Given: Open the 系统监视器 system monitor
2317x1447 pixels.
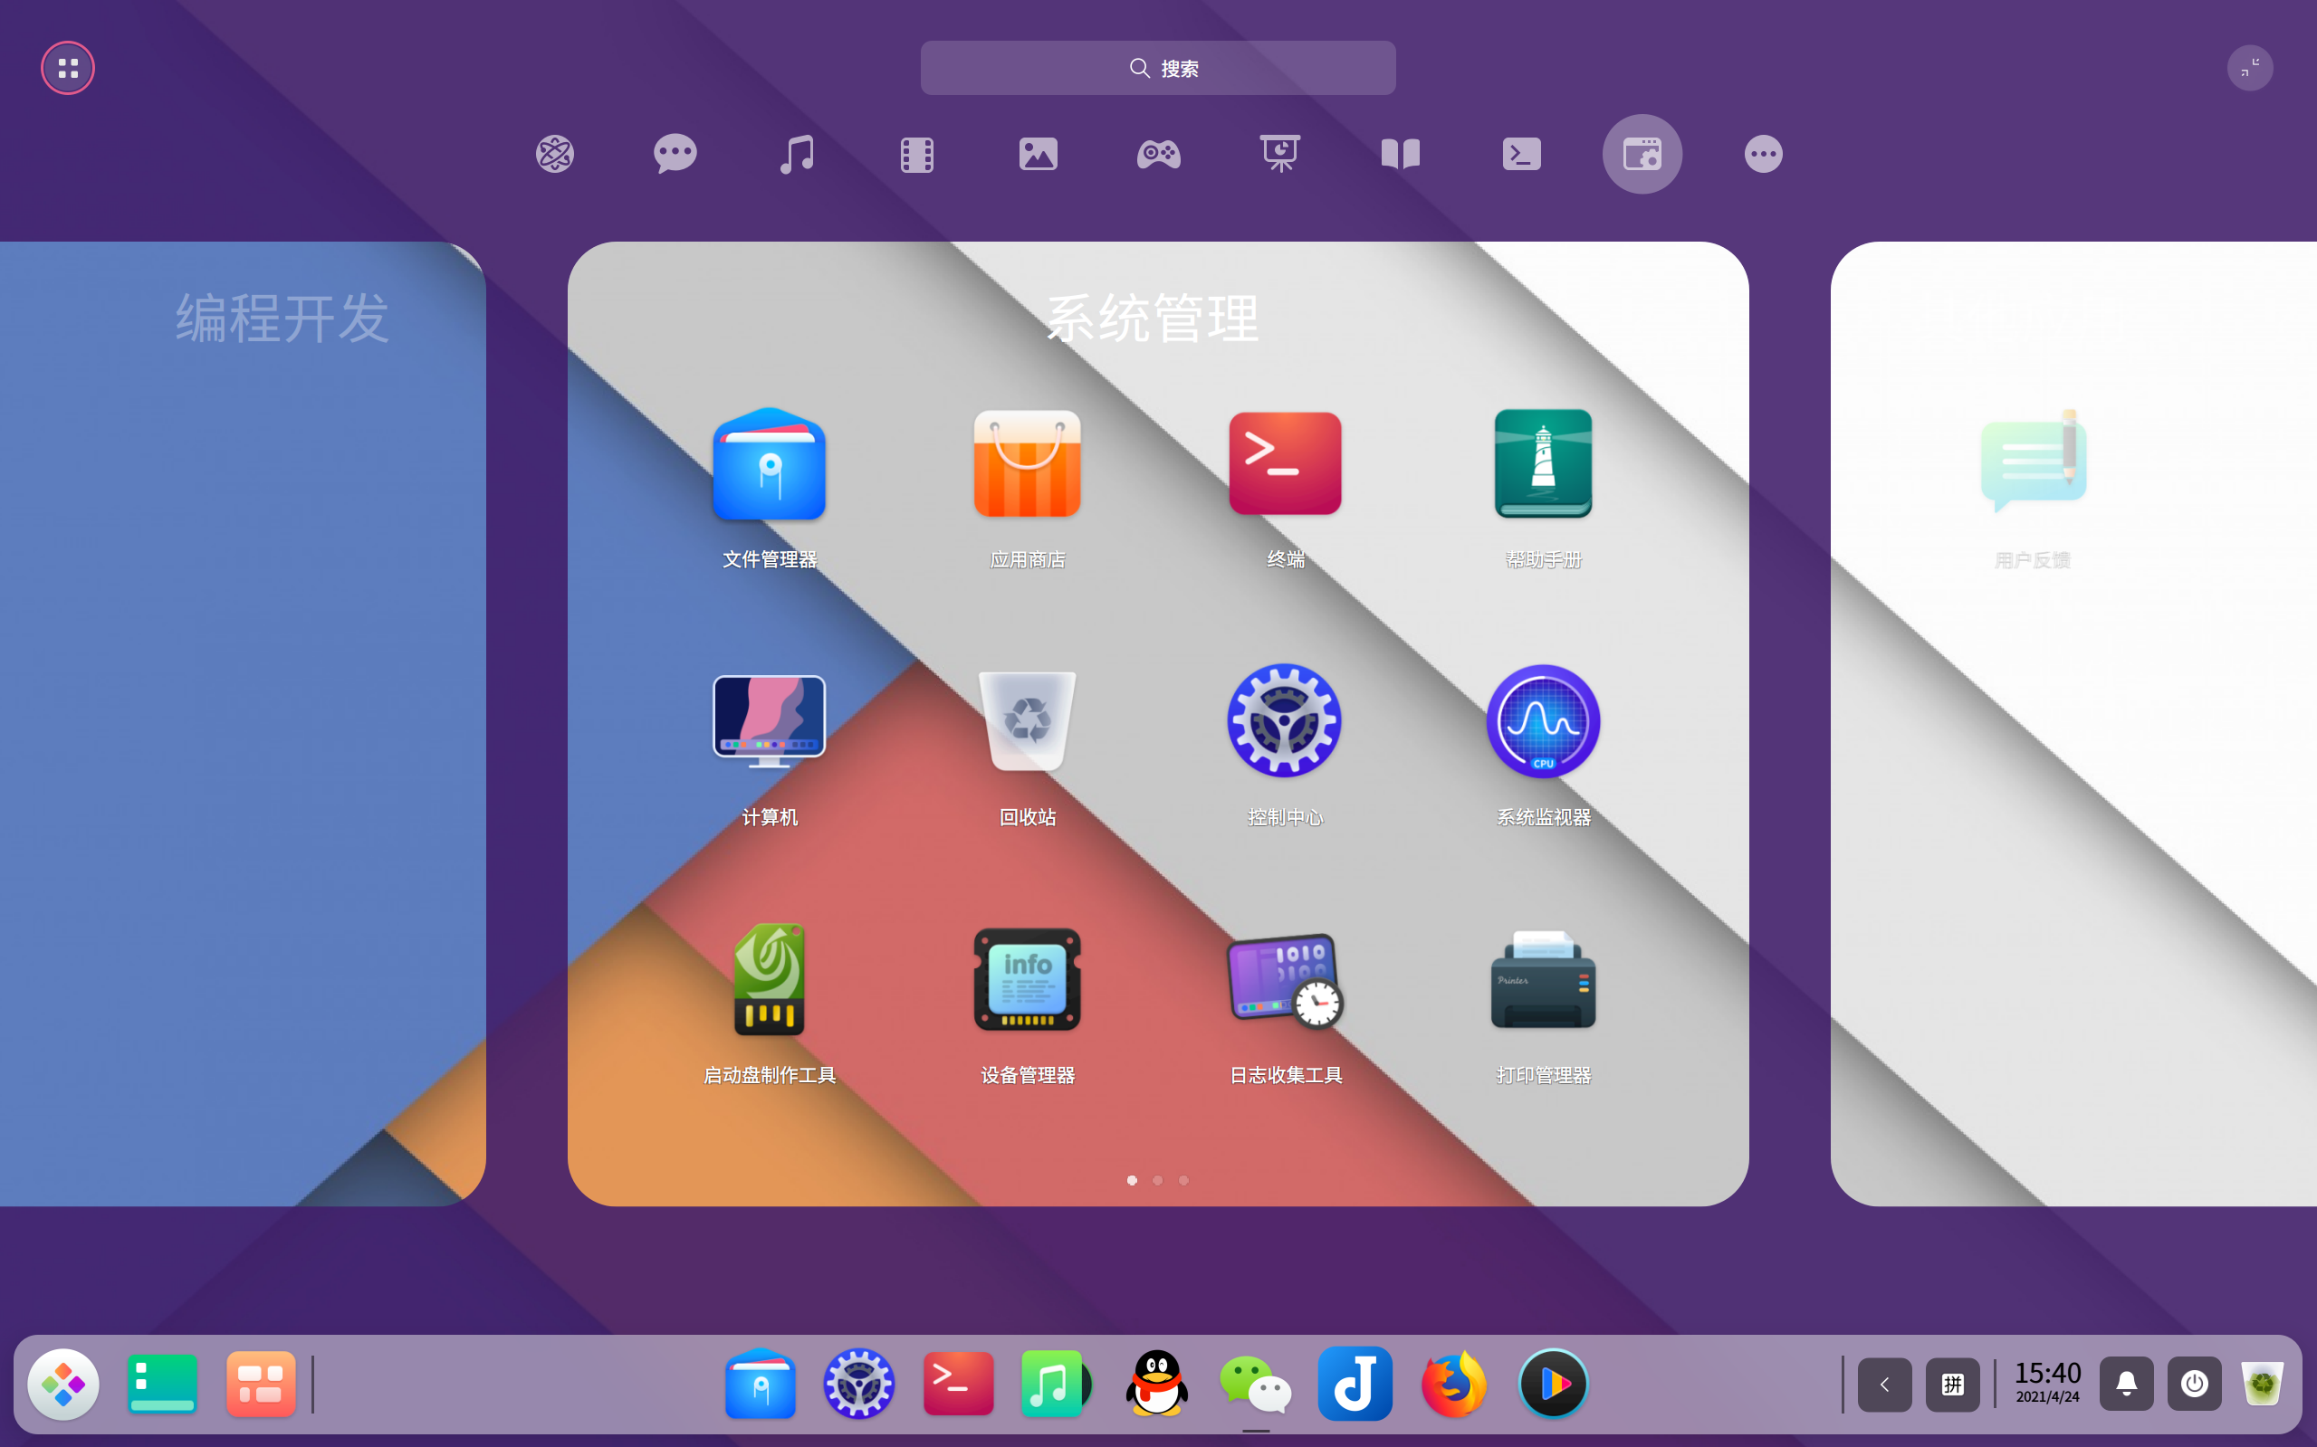Looking at the screenshot, I should pyautogui.click(x=1543, y=721).
